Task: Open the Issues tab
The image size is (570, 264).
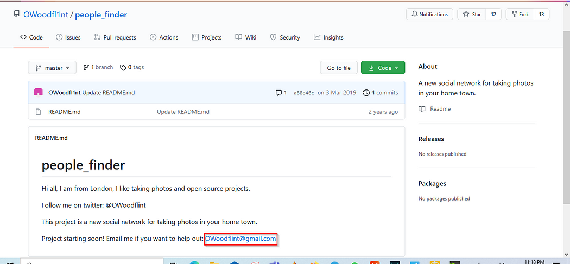Action: pyautogui.click(x=68, y=37)
